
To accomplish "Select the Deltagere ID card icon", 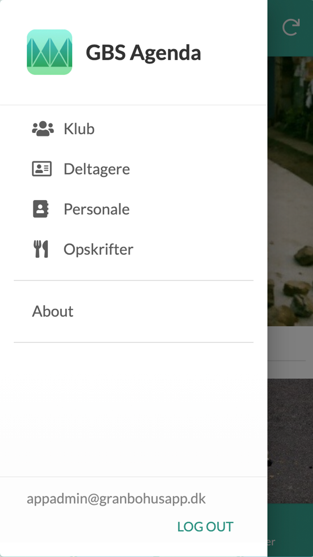I will tap(42, 169).
